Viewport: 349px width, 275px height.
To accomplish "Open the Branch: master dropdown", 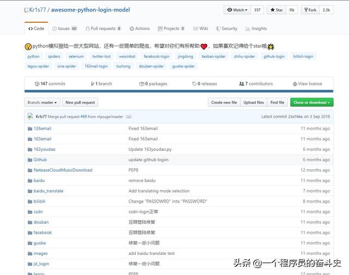I will (43, 102).
